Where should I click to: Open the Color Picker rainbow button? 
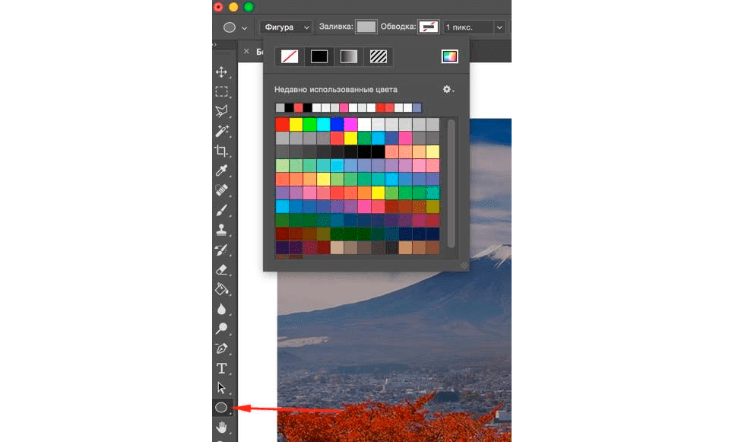click(450, 56)
